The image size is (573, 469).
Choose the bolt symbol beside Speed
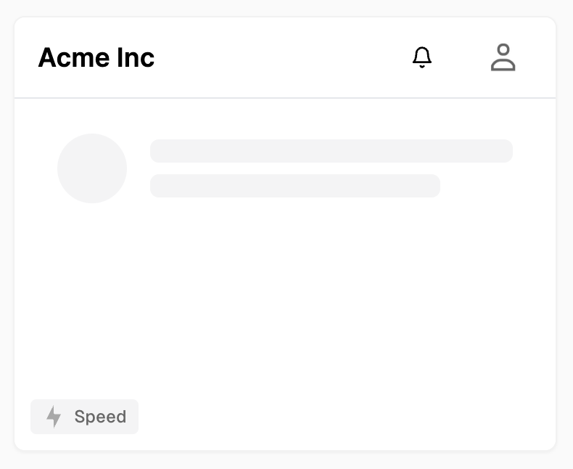tap(54, 417)
